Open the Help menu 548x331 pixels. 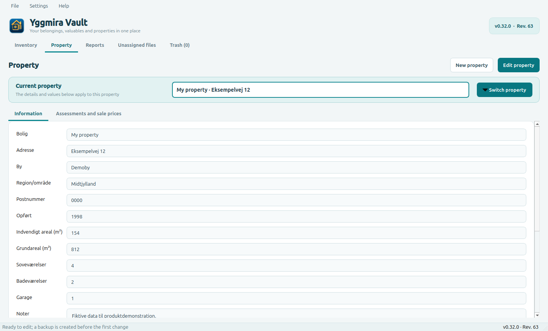[64, 6]
